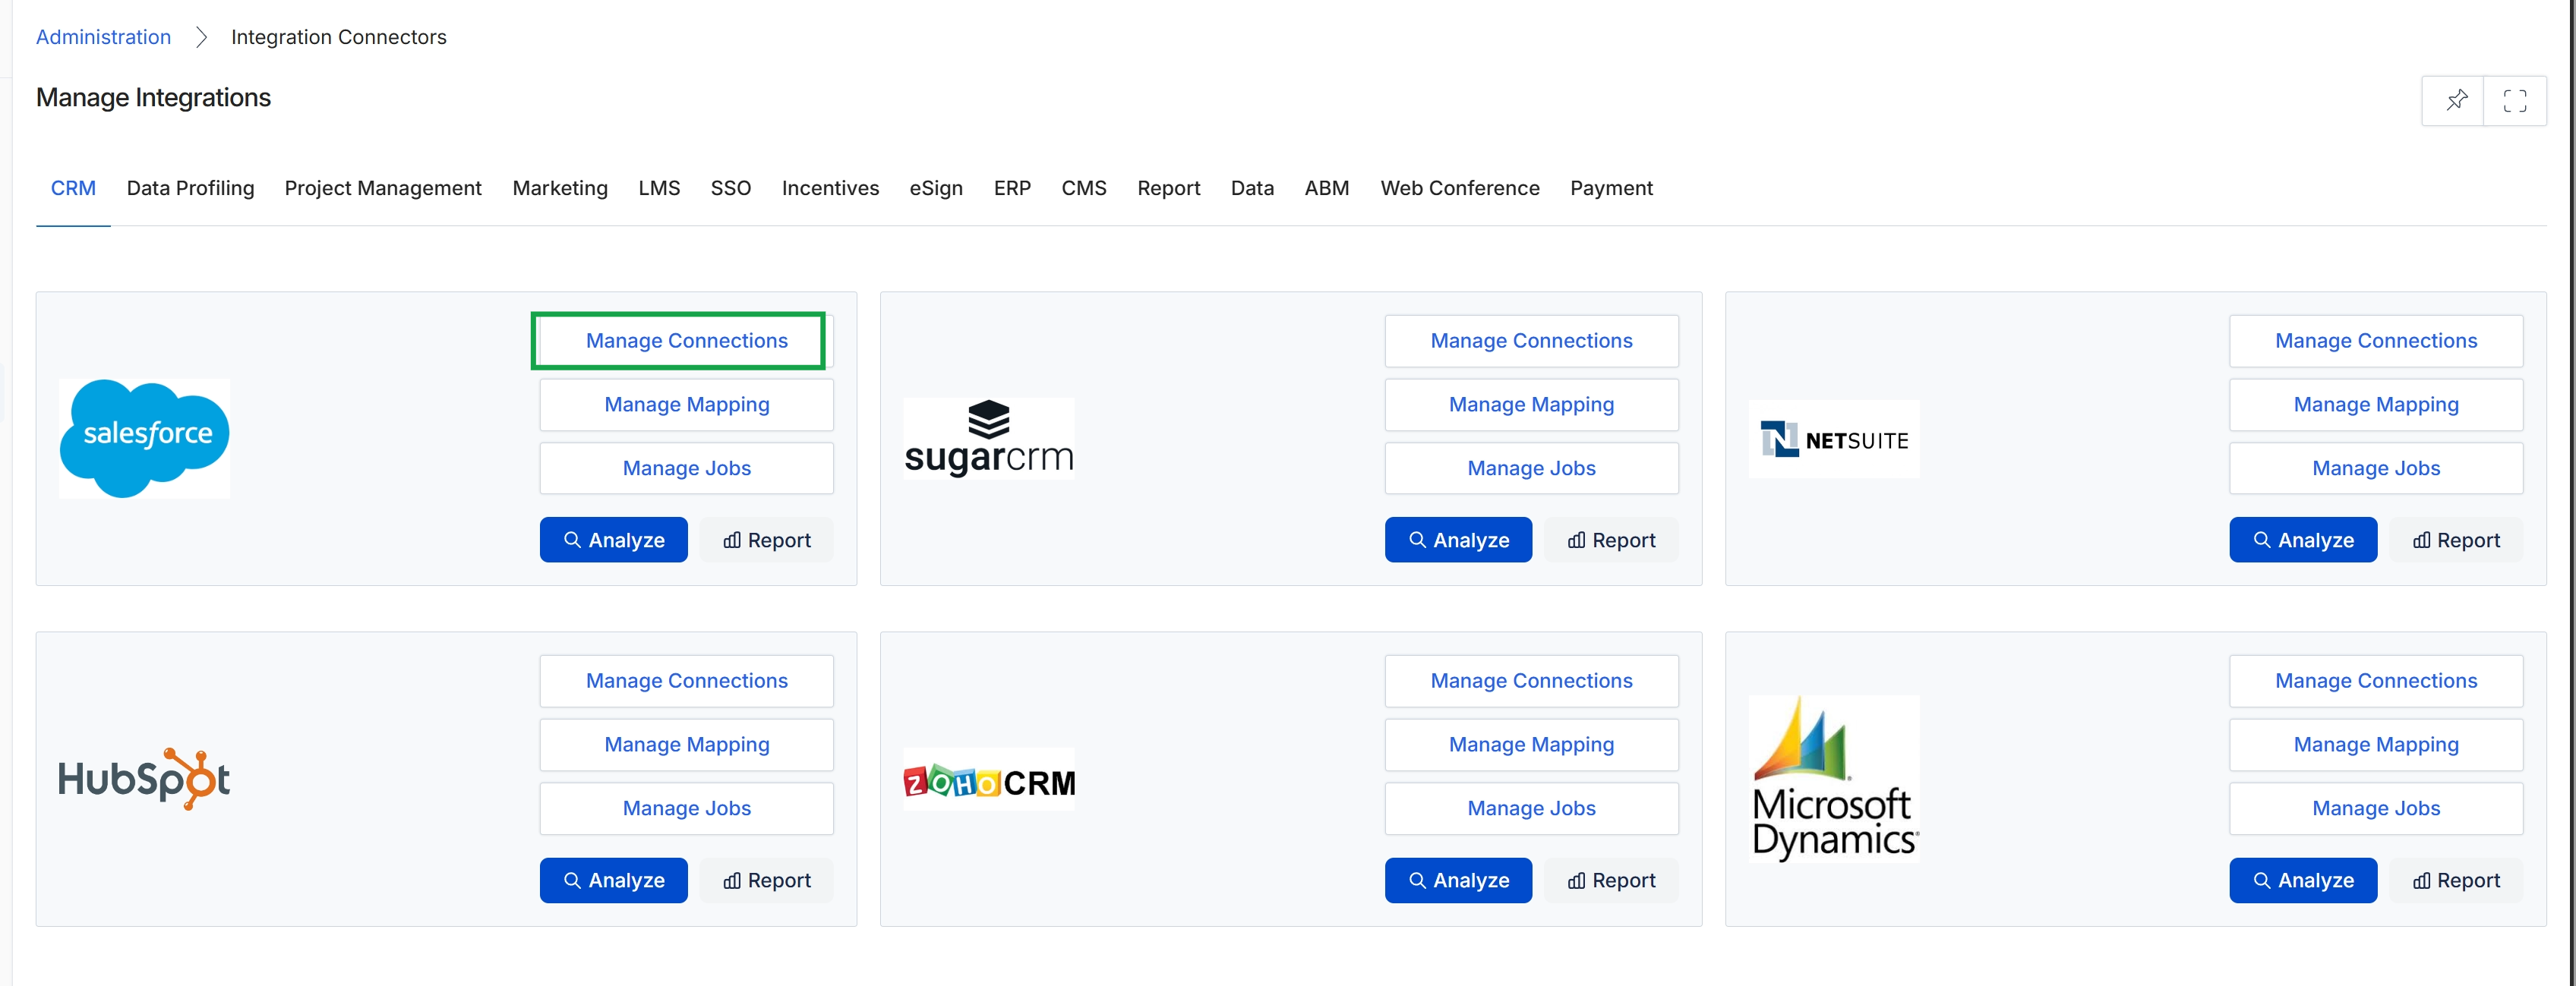The image size is (2576, 986).
Task: Click Report on the Zoho CRM card
Action: point(1611,880)
